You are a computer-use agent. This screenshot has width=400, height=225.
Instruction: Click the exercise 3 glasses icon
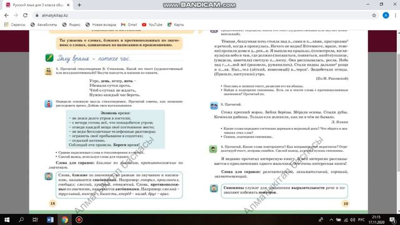tap(214, 106)
